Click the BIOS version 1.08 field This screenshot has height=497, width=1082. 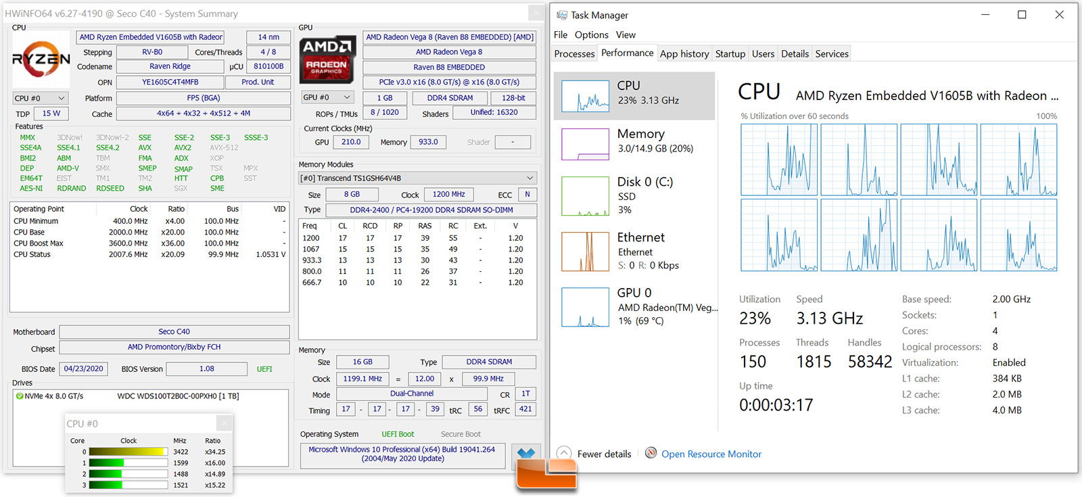click(x=207, y=369)
